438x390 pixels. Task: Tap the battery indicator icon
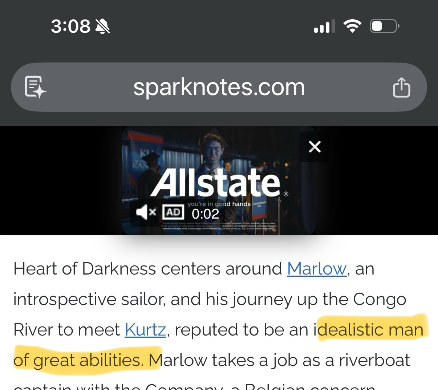click(x=384, y=26)
